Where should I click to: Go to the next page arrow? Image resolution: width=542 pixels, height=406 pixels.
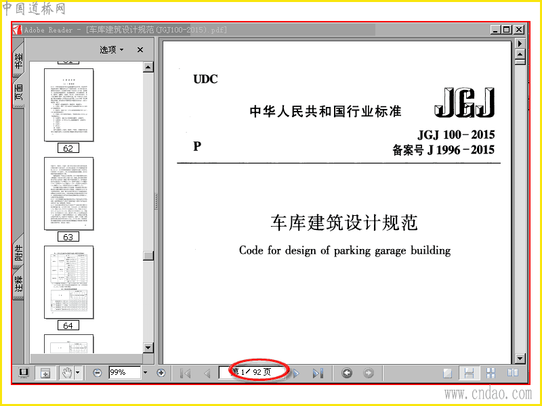point(296,374)
